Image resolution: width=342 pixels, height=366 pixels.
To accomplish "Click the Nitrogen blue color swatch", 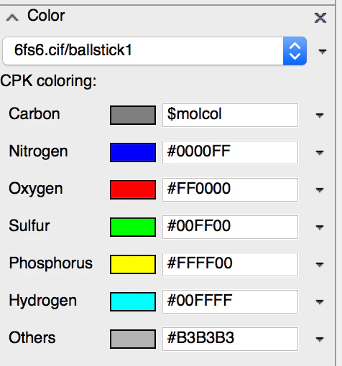I will tap(133, 152).
